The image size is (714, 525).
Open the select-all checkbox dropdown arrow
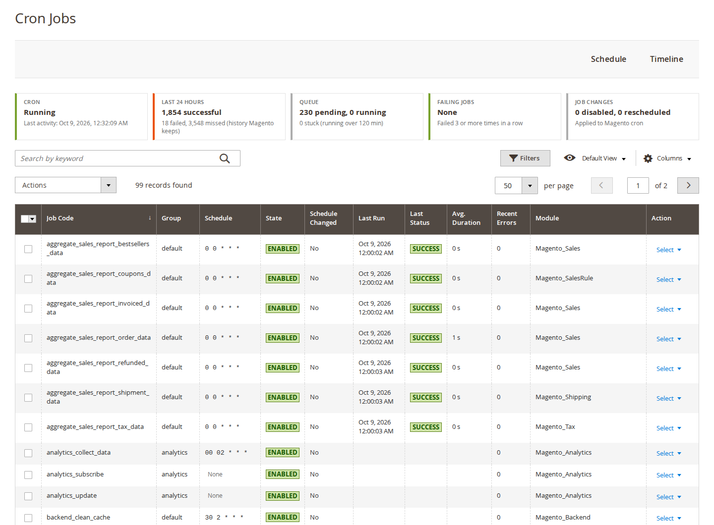coord(33,219)
